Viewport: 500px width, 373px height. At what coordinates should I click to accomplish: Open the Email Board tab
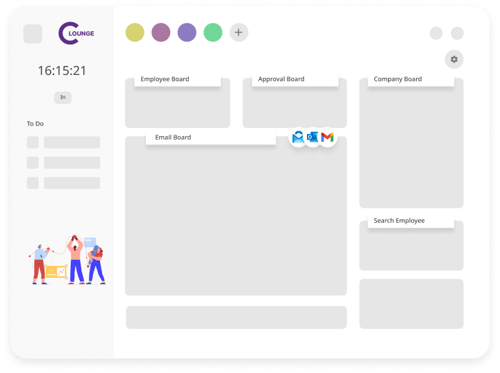(x=211, y=138)
